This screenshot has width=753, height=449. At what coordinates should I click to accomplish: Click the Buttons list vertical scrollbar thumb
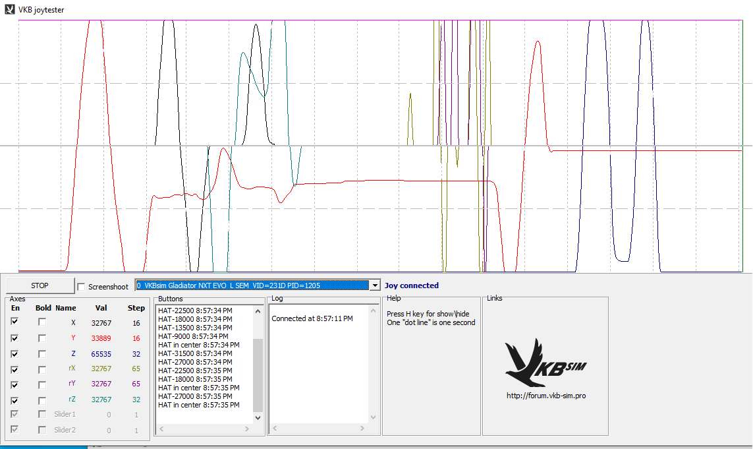coord(258,375)
